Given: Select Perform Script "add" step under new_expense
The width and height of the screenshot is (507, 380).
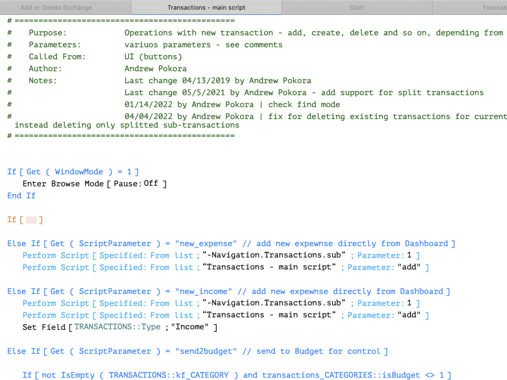Looking at the screenshot, I should 226,268.
